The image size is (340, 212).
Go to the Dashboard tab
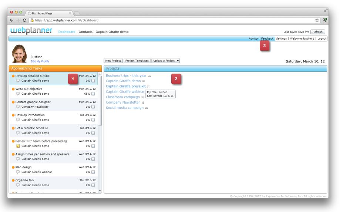click(67, 32)
